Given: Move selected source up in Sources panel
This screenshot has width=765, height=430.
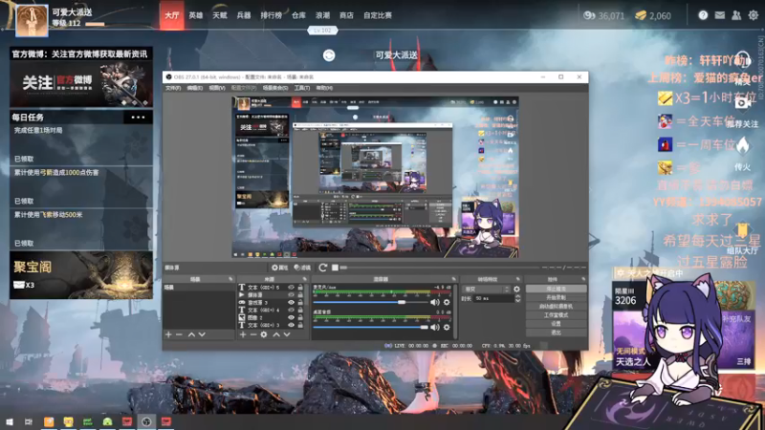Looking at the screenshot, I should point(276,335).
